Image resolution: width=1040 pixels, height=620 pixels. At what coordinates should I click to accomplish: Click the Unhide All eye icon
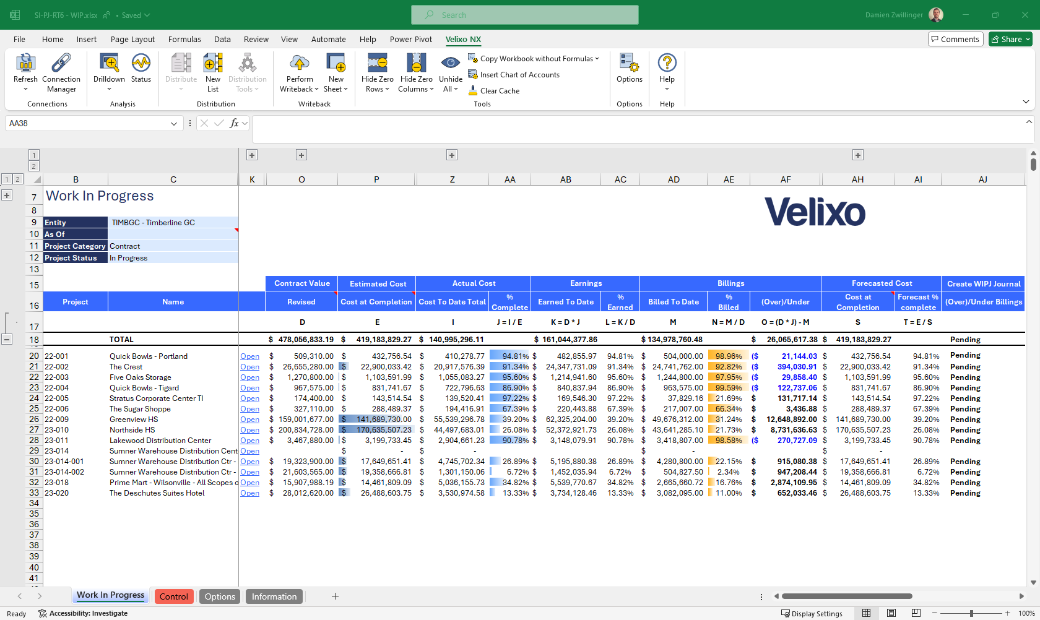pos(451,63)
